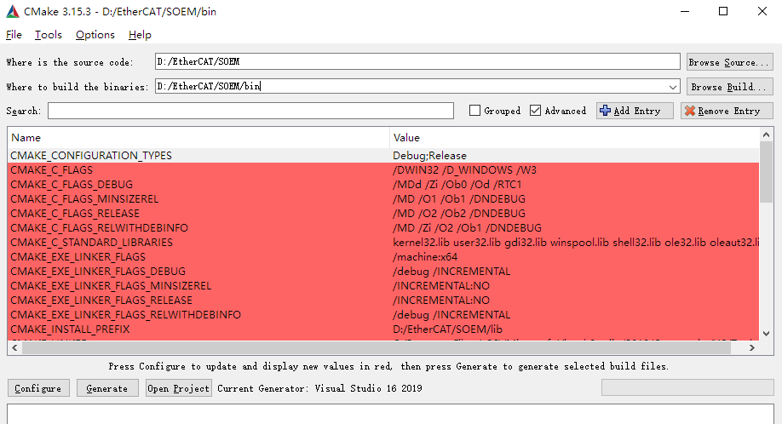Image resolution: width=782 pixels, height=424 pixels.
Task: Click /INCREMENTAL:NO value of RELEASE linker flags
Action: (x=441, y=300)
